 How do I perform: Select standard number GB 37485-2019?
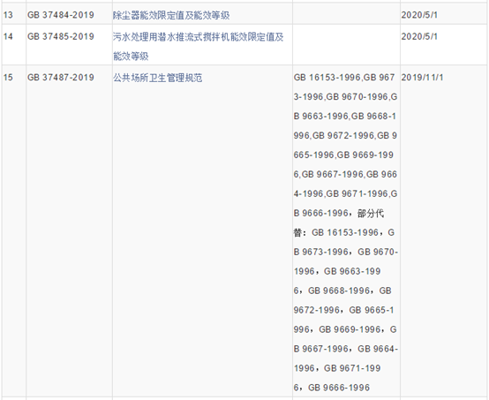coord(61,36)
